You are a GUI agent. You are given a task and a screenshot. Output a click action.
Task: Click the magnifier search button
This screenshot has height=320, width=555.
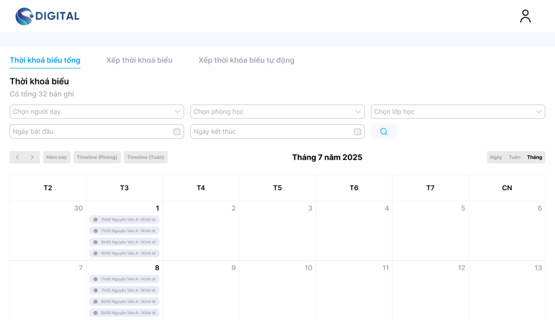click(384, 131)
